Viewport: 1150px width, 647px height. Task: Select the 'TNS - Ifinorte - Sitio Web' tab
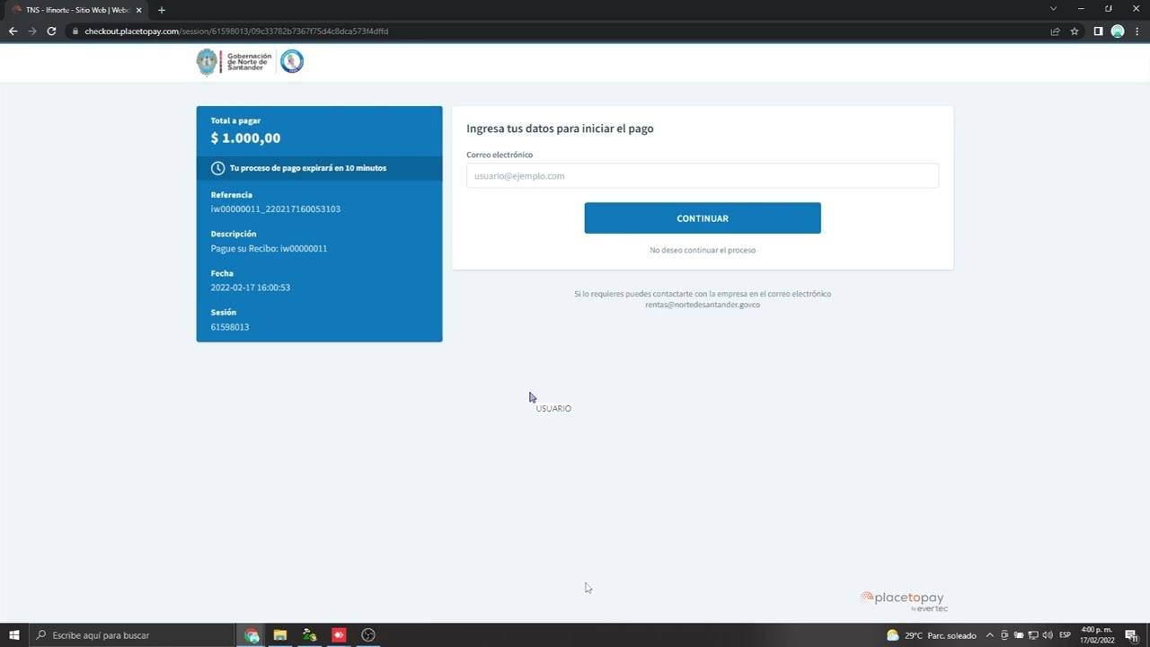[x=76, y=10]
